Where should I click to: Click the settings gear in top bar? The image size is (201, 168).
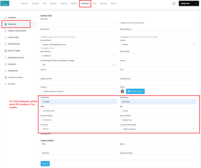click(174, 3)
